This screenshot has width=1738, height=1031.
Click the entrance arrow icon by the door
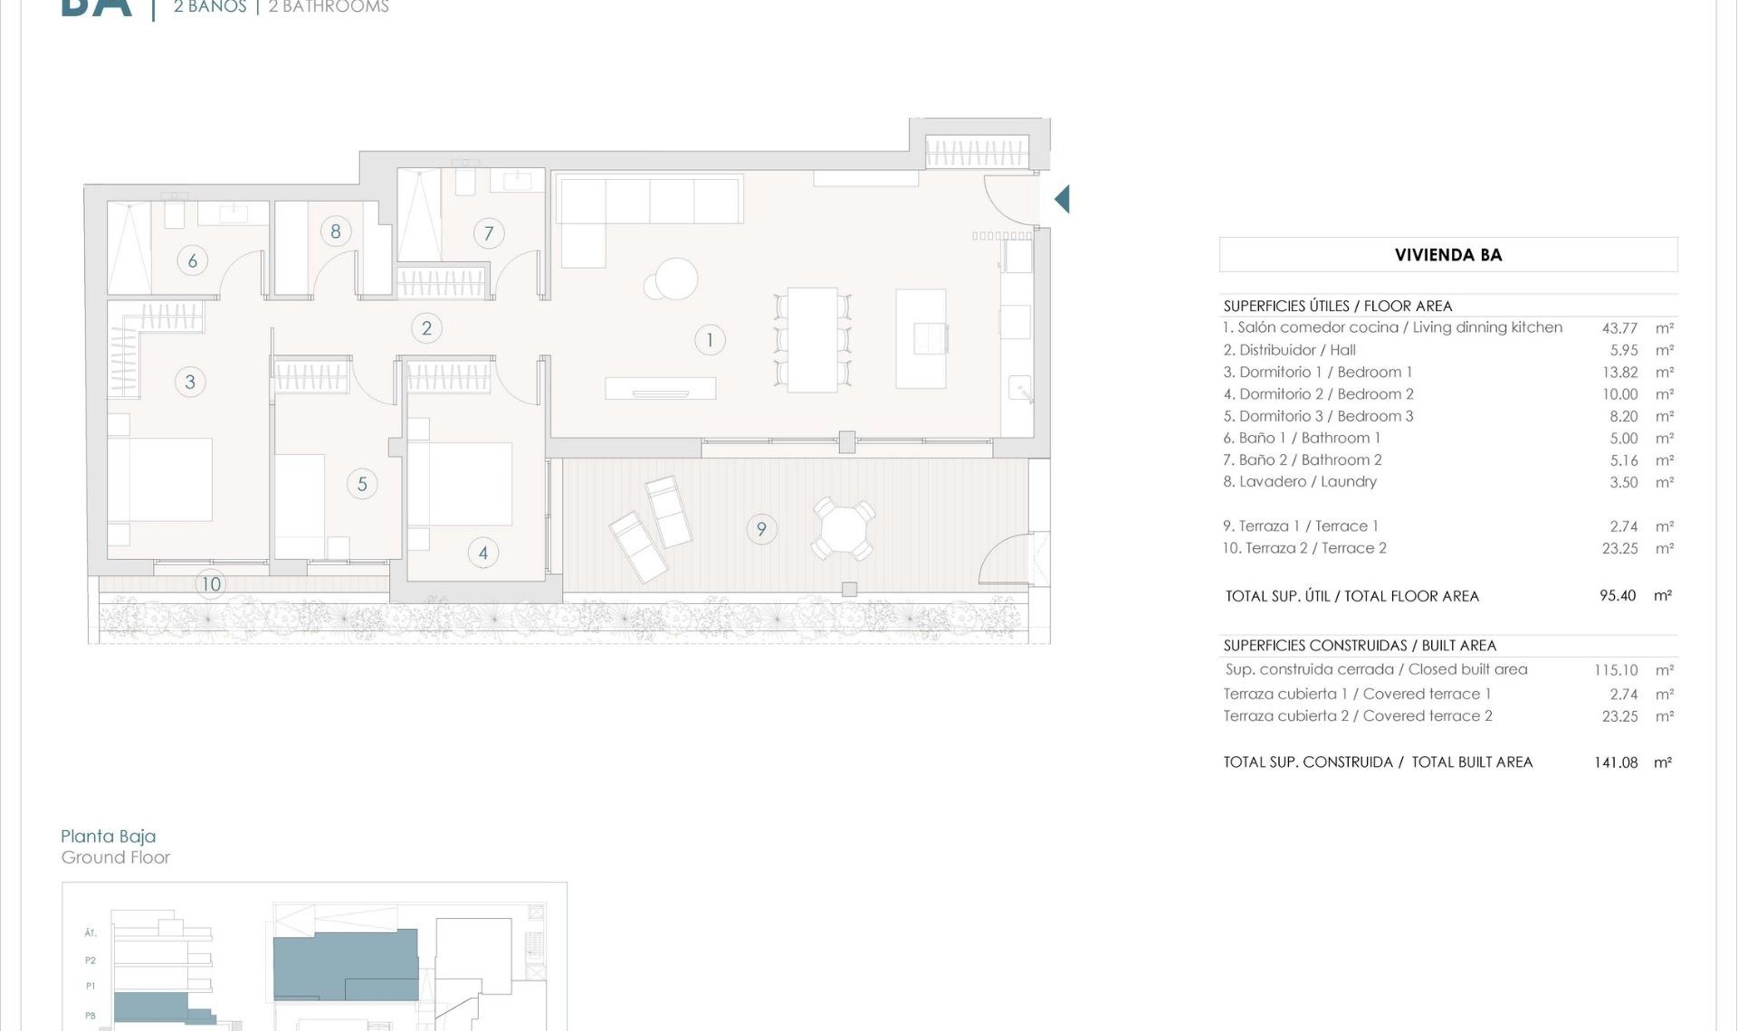[1062, 199]
